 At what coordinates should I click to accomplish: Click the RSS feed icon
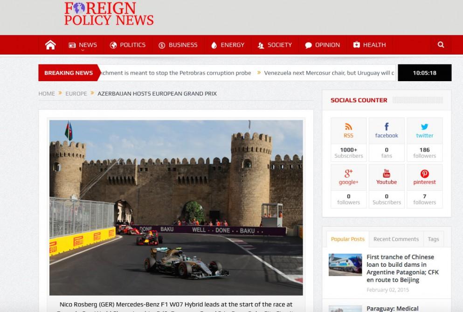[348, 126]
